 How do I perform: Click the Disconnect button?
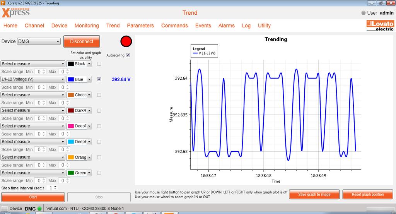(82, 41)
